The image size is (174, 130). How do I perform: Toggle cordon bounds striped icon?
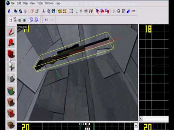60,11
